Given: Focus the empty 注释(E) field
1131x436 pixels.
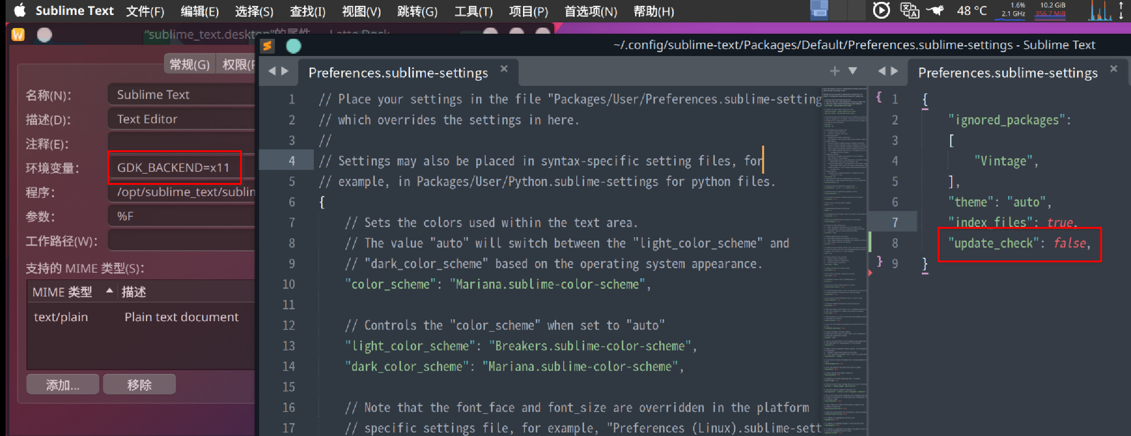Looking at the screenshot, I should click(182, 143).
